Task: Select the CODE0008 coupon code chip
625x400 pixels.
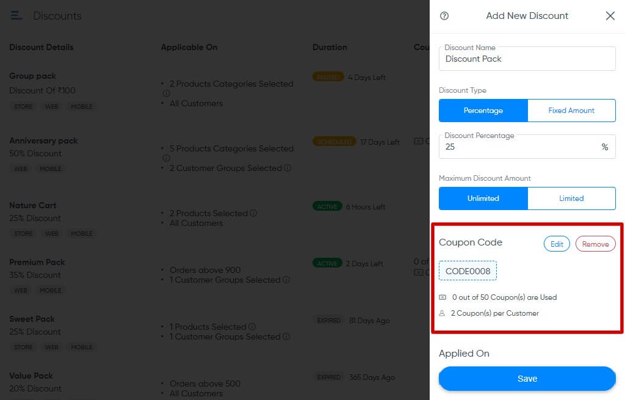Action: (468, 270)
